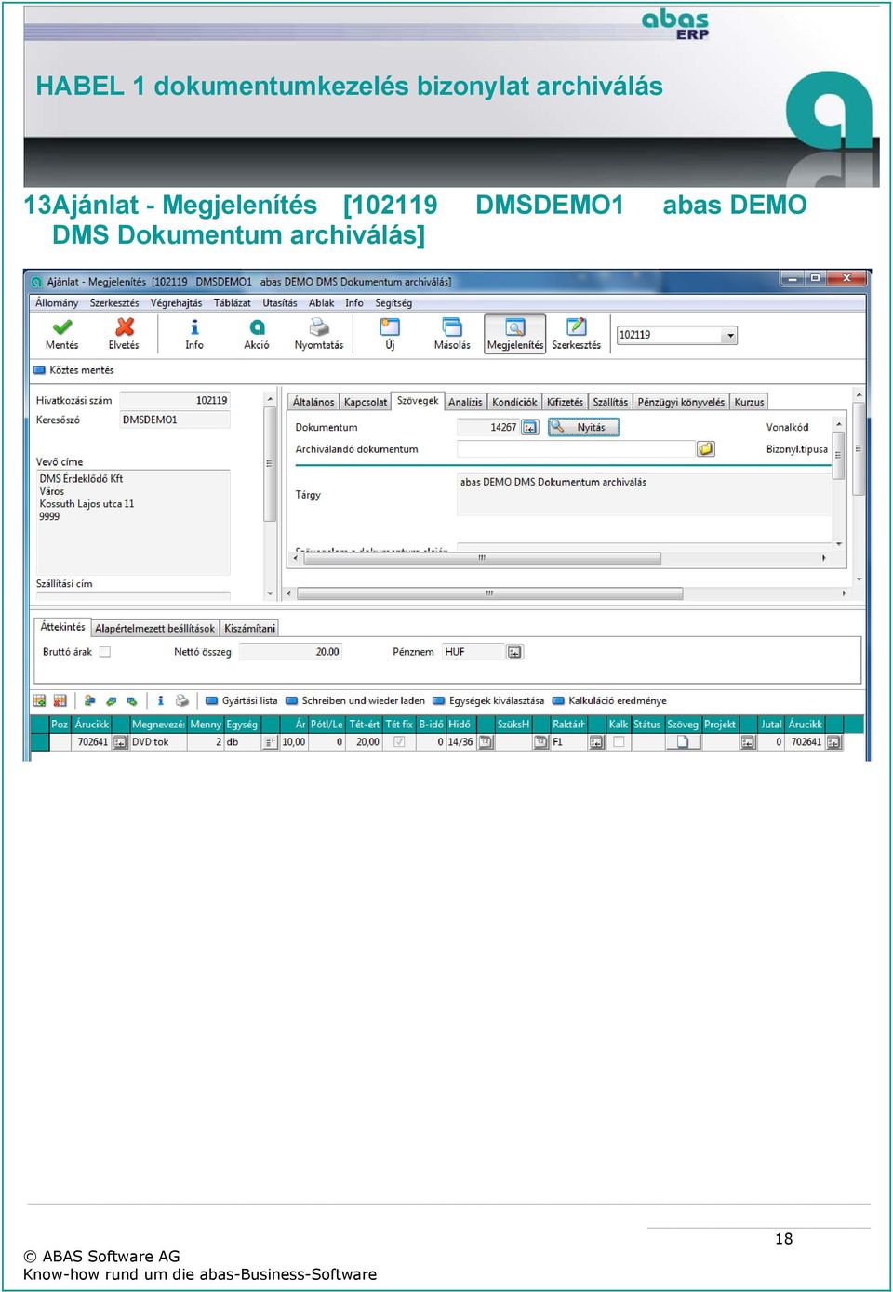The image size is (893, 1292).
Task: Click the Szöveg document icon in table row
Action: pos(682,742)
